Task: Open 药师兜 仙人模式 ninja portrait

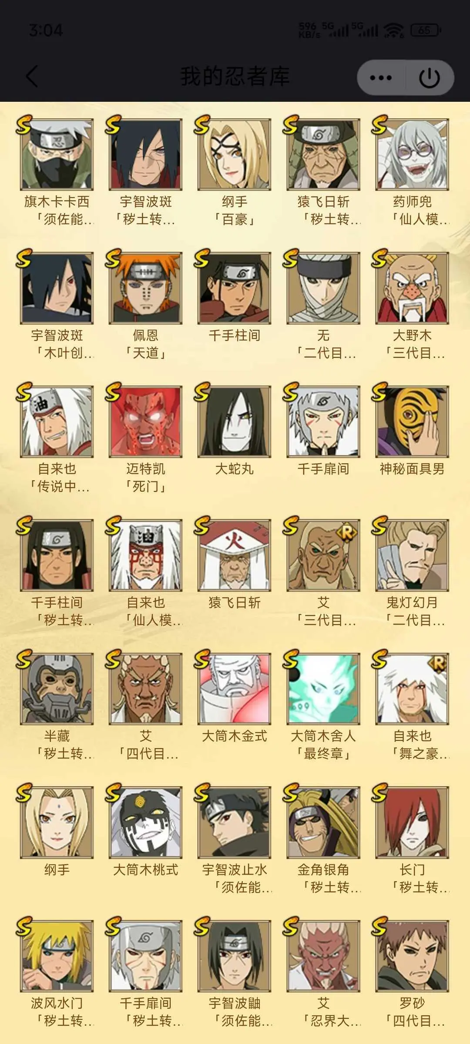Action: point(412,154)
